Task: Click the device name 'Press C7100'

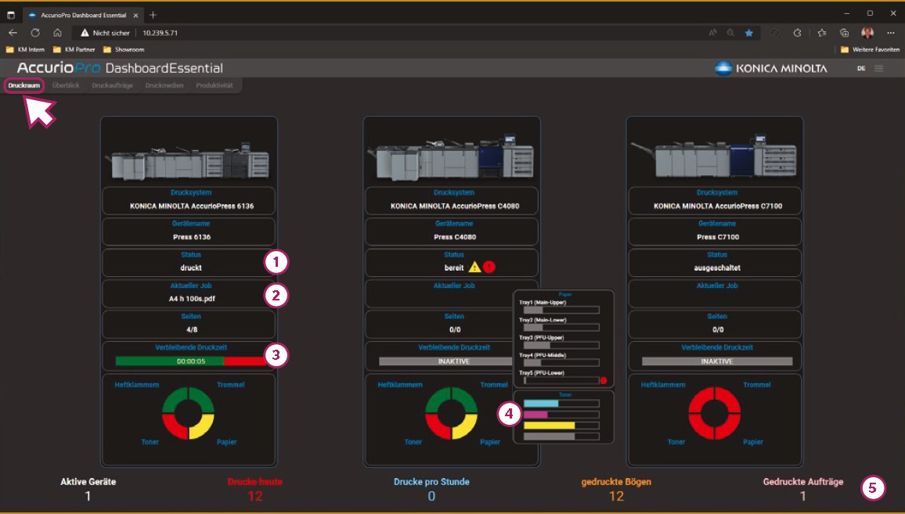Action: pos(718,237)
